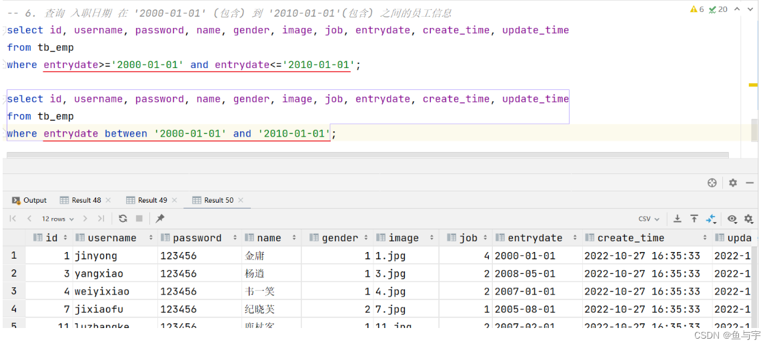Hide the results panel with minimize dash
771x346 pixels.
click(750, 183)
